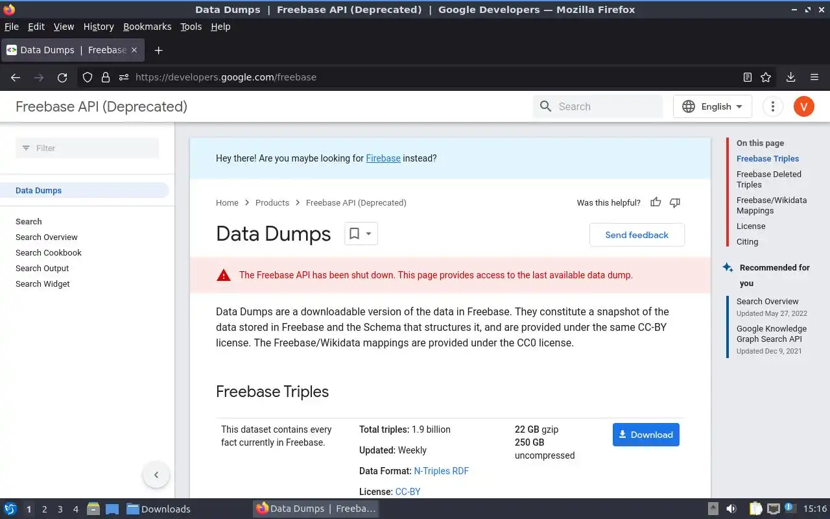Open the Edit menu
Viewport: 830px width, 519px height.
[36, 27]
